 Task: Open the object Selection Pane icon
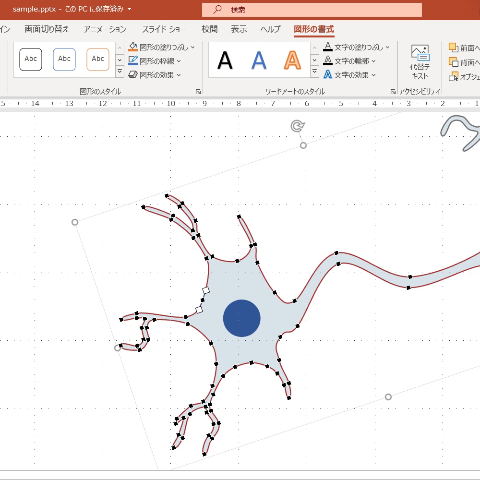click(454, 76)
